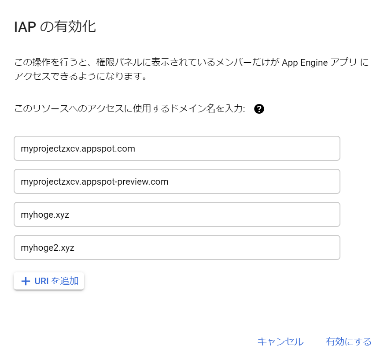This screenshot has width=384, height=353.
Task: Click the IAP の有効化 dialog title
Action: [55, 27]
